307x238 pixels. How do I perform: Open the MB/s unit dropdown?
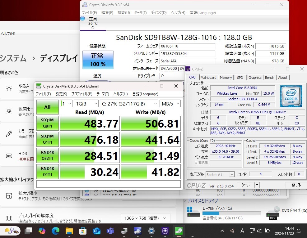170,104
